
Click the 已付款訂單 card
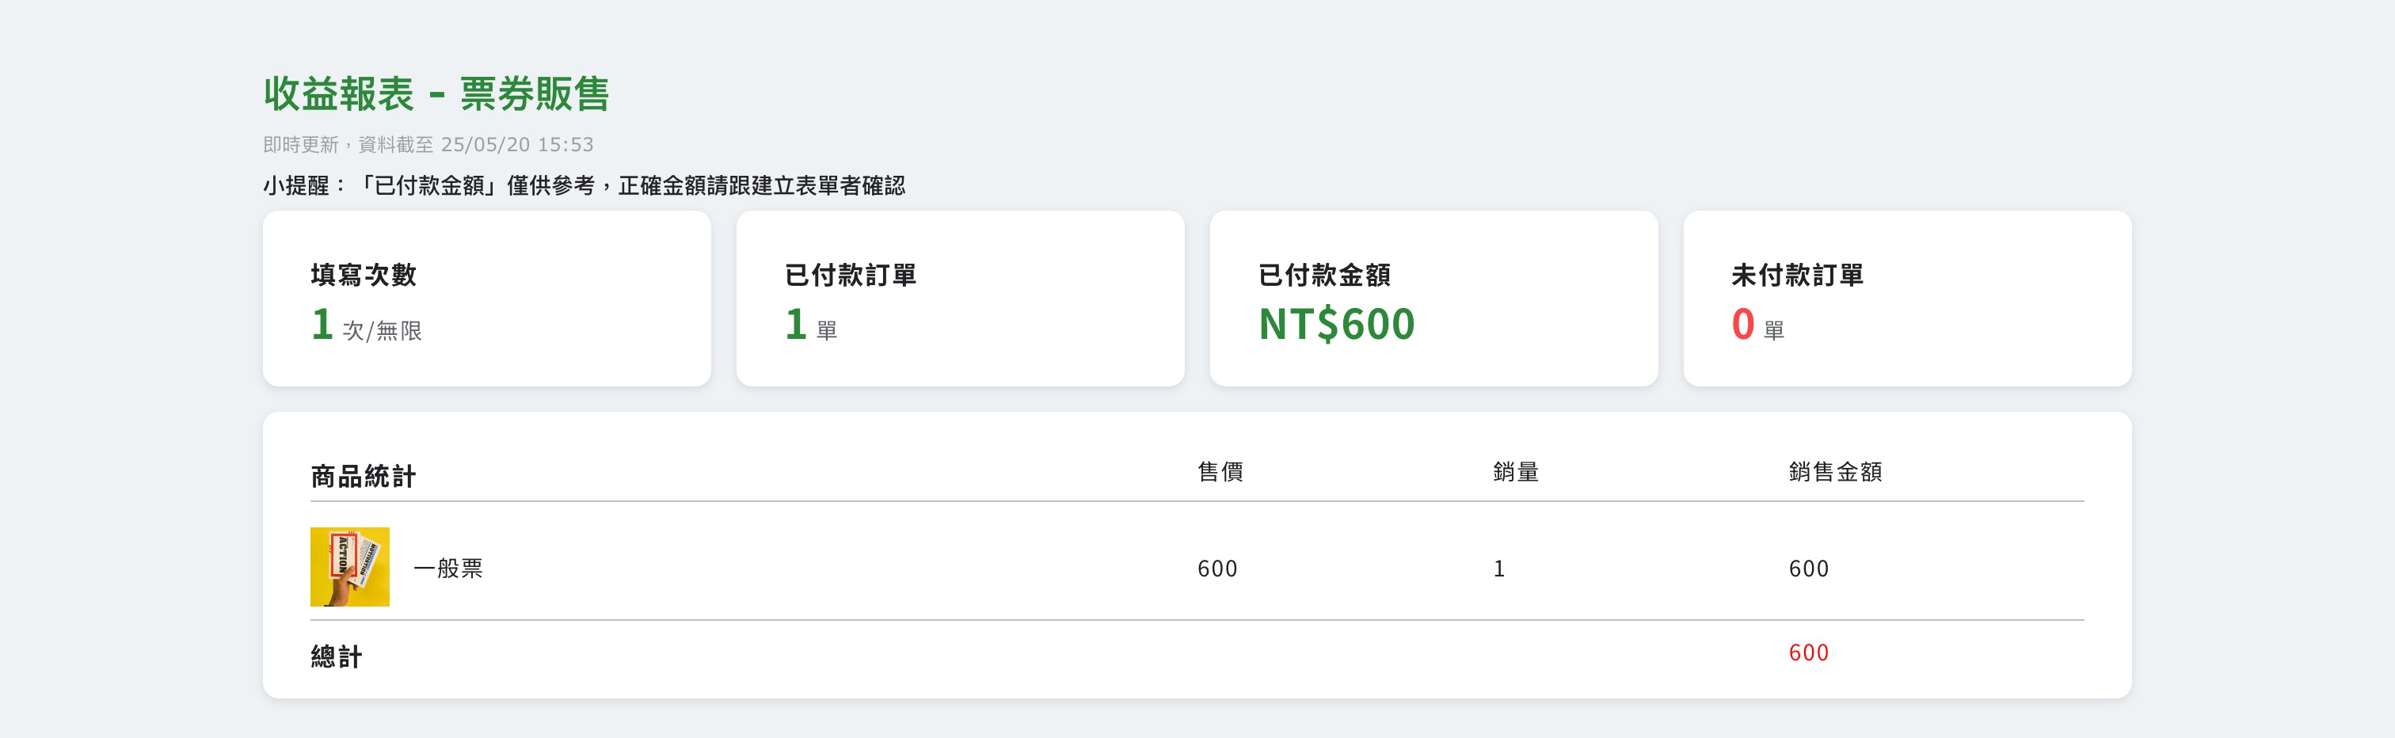959,299
